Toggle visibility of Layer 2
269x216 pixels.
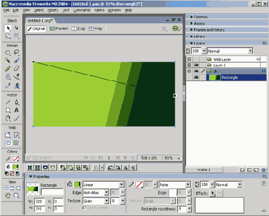coord(196,65)
